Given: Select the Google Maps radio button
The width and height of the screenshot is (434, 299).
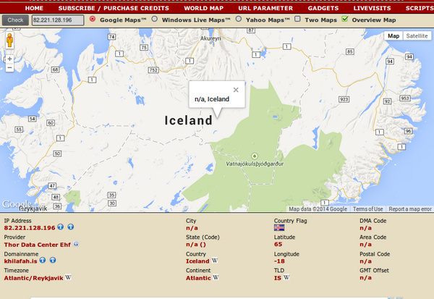Looking at the screenshot, I should point(93,19).
